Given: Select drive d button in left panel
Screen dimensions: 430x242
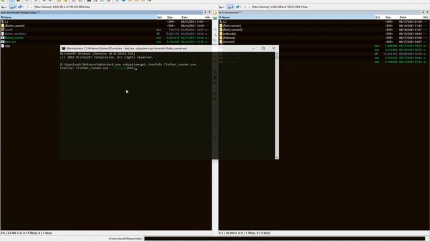Looking at the screenshot, I should [x=13, y=7].
